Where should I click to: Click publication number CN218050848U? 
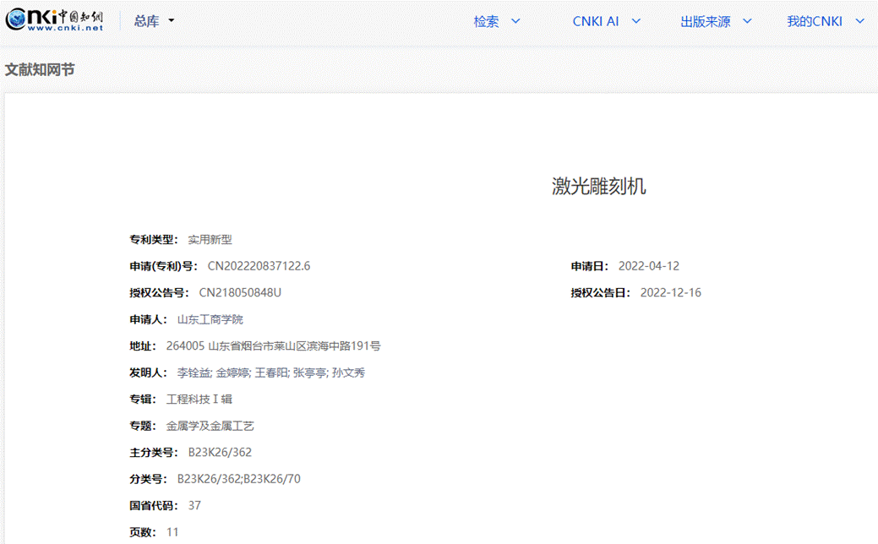[x=240, y=293]
